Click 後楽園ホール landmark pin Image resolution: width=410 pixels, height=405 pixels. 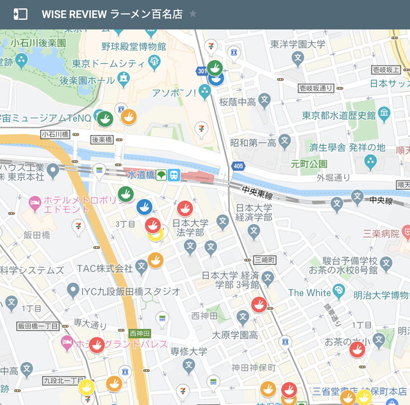pos(124,79)
